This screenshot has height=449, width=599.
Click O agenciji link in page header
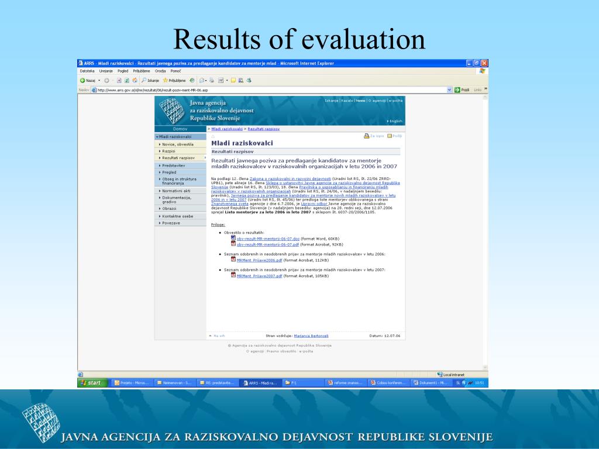[x=377, y=101]
